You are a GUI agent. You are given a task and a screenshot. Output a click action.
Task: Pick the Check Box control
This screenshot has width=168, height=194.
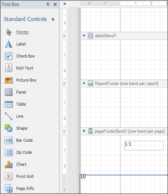20,56
